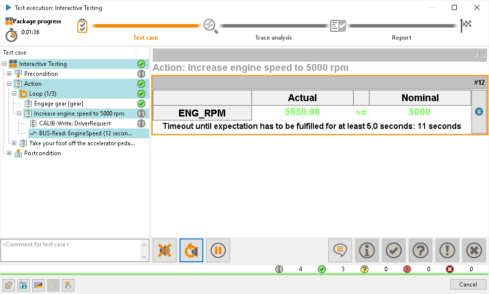Click the large checkmark verdict button
Screen dimensions: 489x294
(394, 250)
